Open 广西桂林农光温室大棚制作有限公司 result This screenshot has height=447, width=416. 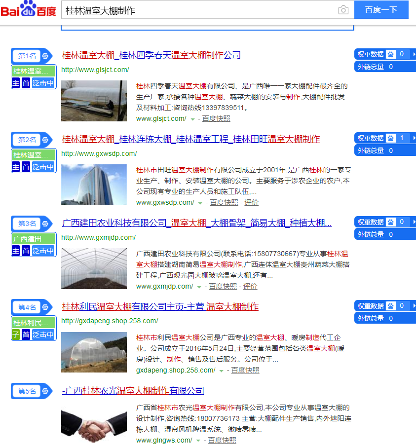pos(133,390)
